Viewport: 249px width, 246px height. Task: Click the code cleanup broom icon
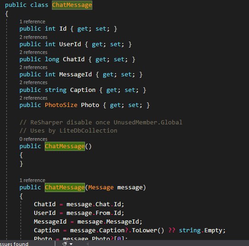coord(65,244)
